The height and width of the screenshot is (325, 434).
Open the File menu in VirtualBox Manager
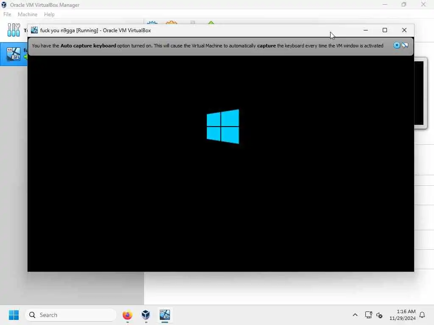pos(7,14)
